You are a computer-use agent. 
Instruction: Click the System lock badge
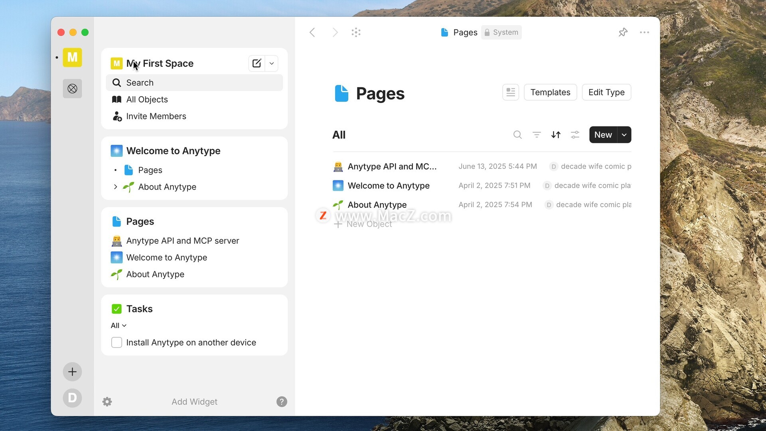point(501,32)
